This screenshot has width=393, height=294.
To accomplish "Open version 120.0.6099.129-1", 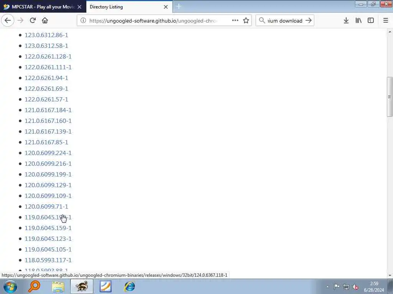I will click(48, 185).
